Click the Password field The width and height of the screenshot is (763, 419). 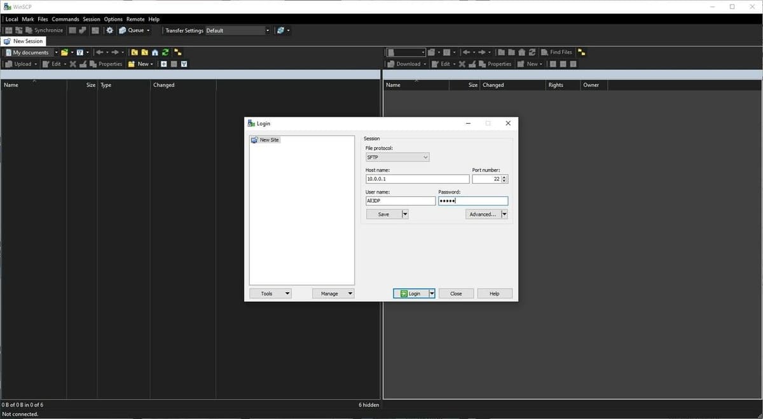point(473,201)
